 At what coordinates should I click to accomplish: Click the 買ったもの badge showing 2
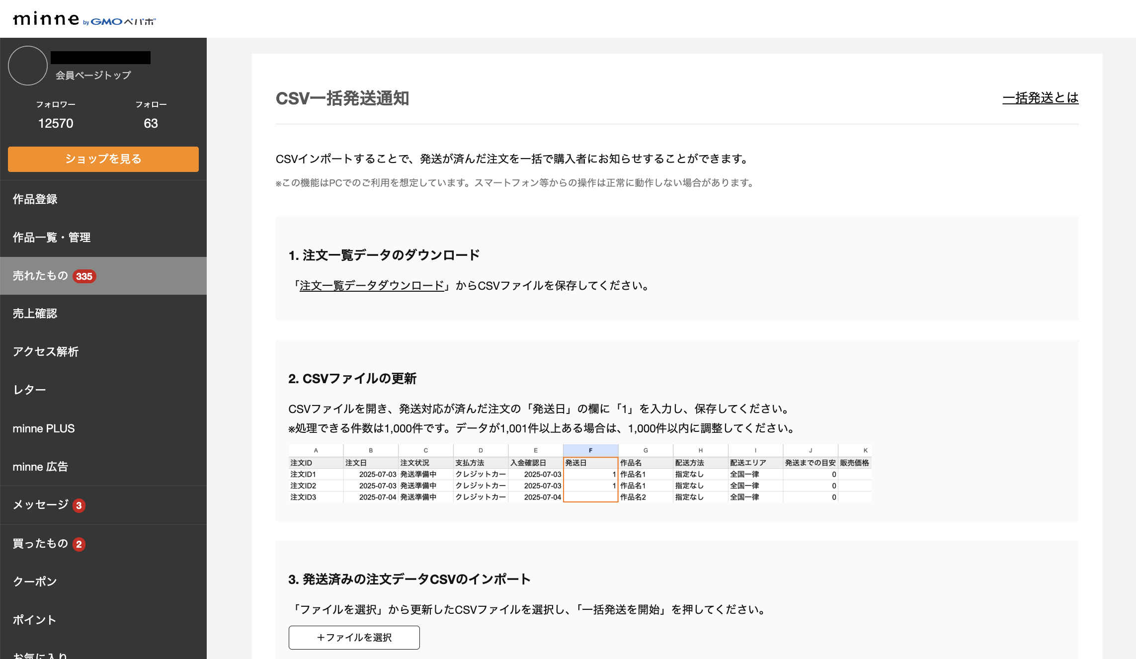pos(79,544)
